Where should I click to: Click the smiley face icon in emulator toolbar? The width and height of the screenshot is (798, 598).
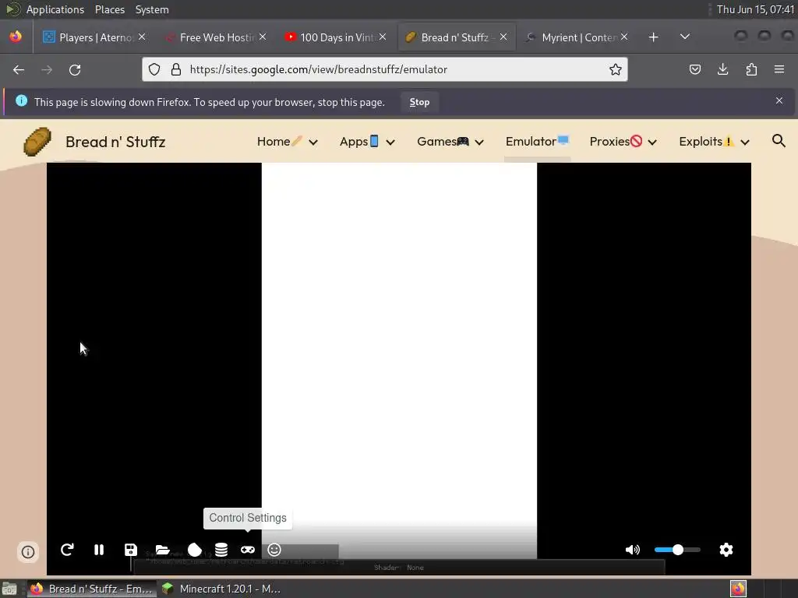click(274, 550)
